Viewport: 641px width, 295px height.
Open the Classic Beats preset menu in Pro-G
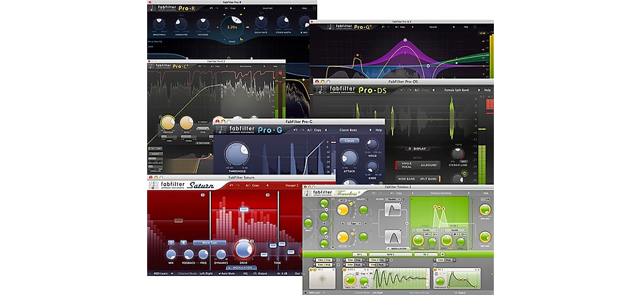tap(348, 130)
